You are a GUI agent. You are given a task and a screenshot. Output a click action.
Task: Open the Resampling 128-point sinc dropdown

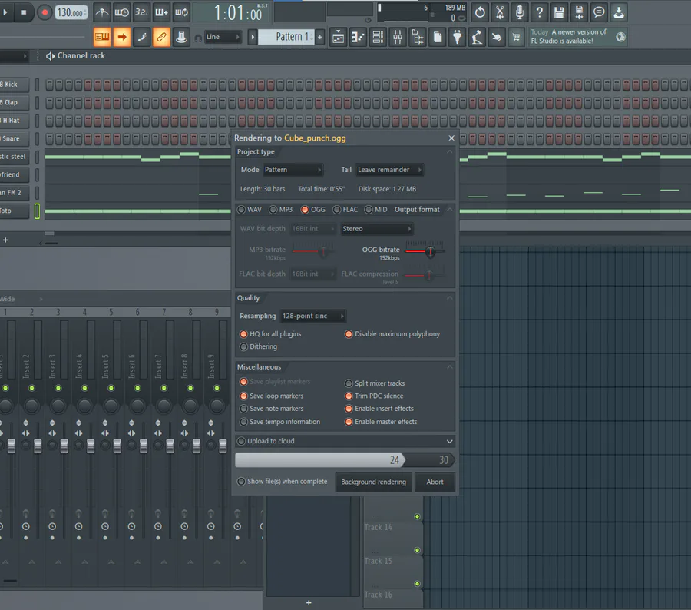[x=313, y=317]
